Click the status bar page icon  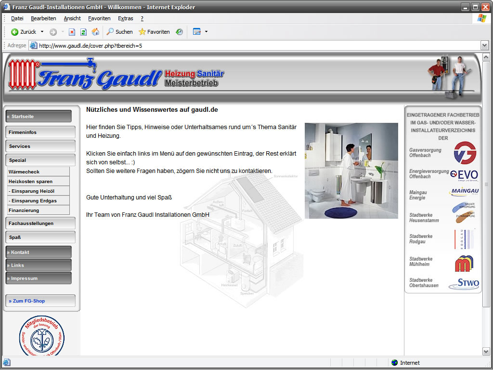[x=7, y=363]
